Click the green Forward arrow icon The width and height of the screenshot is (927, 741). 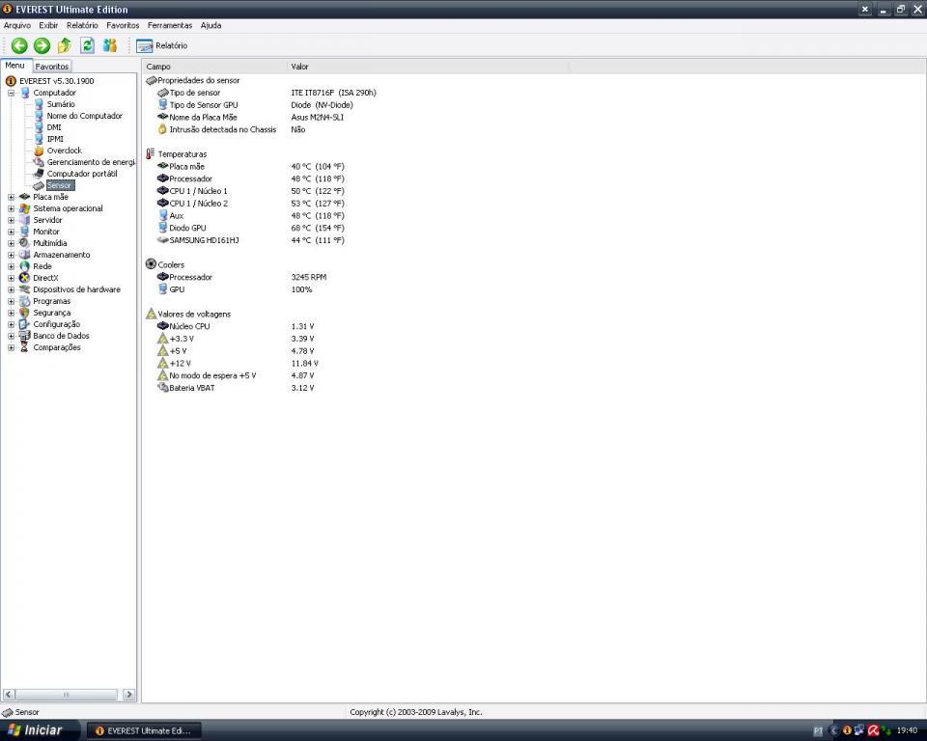(42, 45)
